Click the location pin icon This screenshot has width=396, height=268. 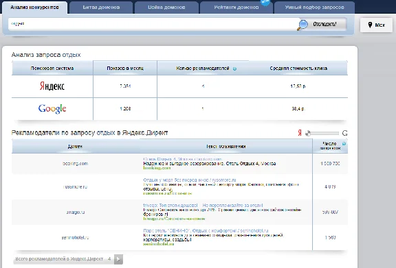(370, 25)
